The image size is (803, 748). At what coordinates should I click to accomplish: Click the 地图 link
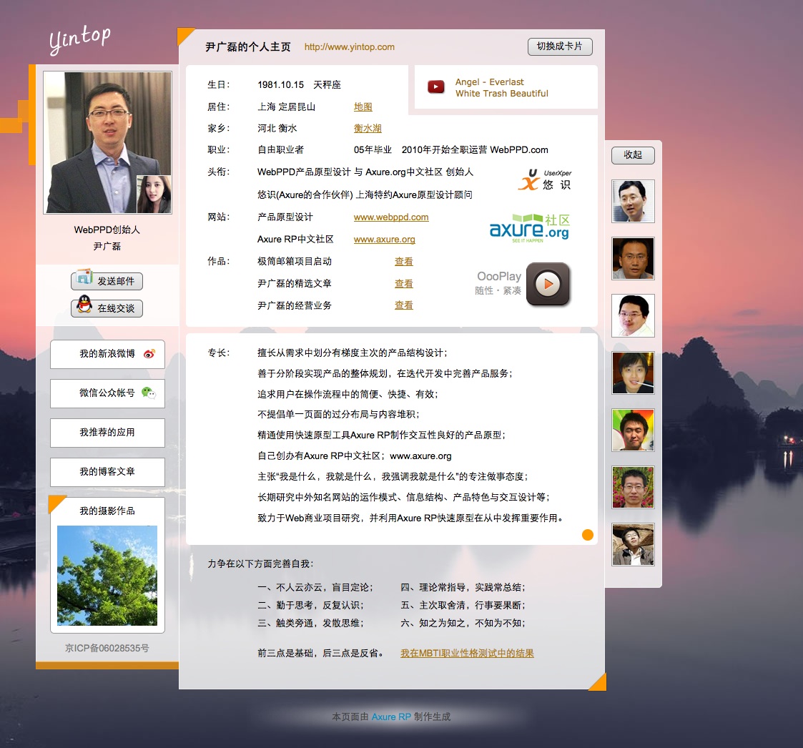(363, 107)
